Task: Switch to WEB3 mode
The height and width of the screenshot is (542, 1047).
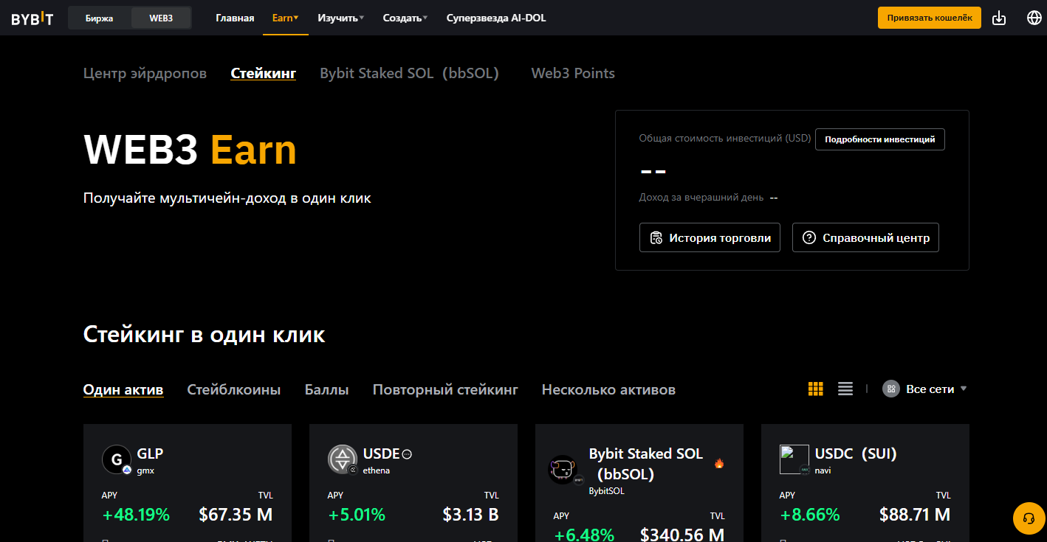Action: coord(161,18)
